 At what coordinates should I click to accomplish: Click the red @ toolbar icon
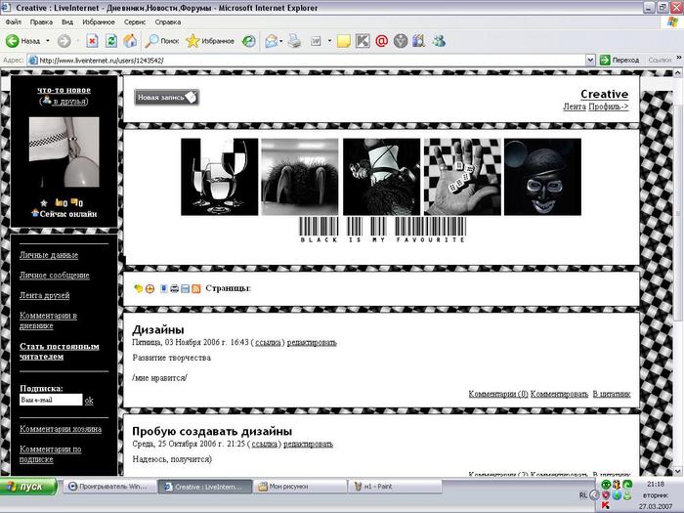pos(381,41)
